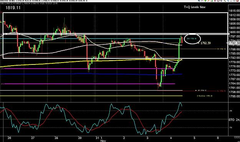Select the 1809.00 price axis label
This screenshot has height=142, width=240.
coord(234,19)
